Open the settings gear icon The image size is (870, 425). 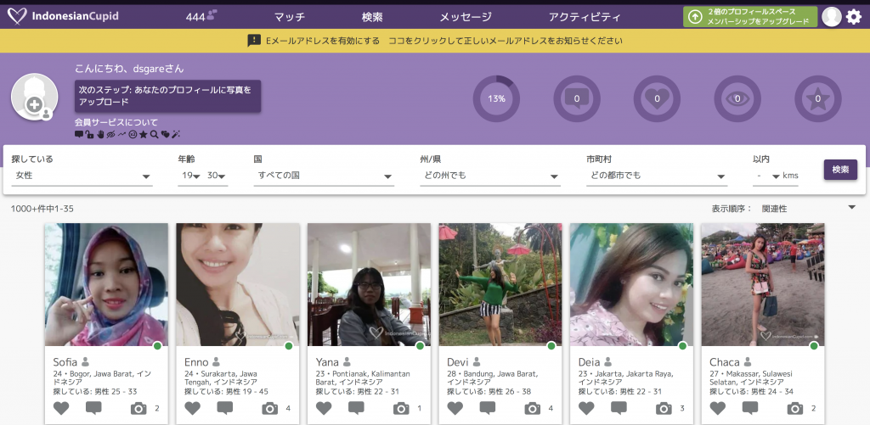pos(854,17)
